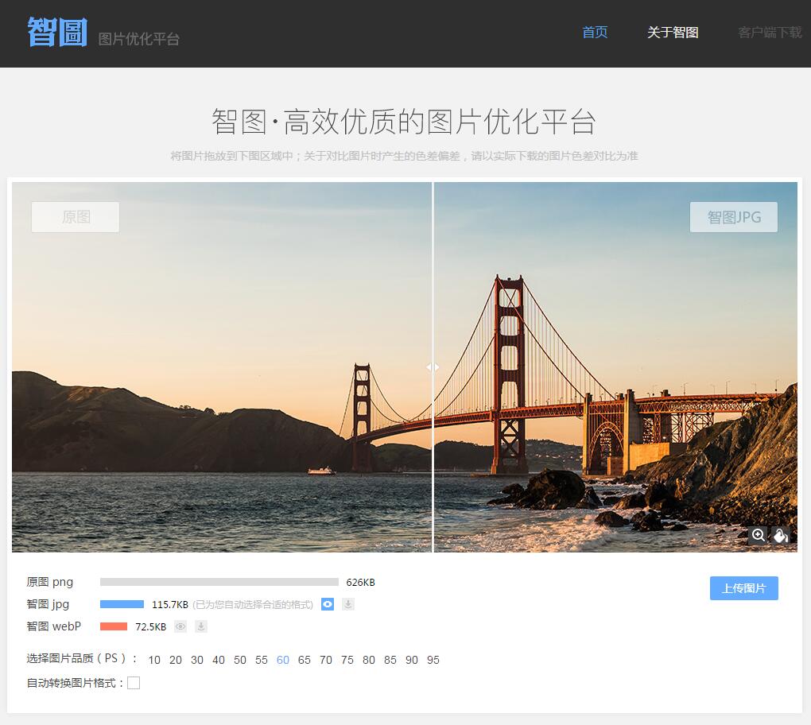Toggle preview eye for 智图 jpg
The height and width of the screenshot is (725, 811).
pos(328,604)
